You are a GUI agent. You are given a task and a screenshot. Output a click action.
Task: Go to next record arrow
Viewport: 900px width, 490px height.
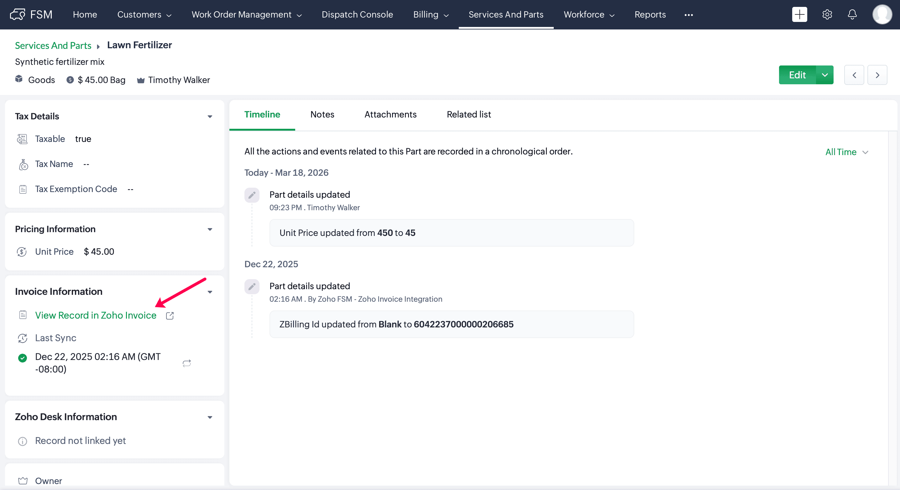(877, 75)
